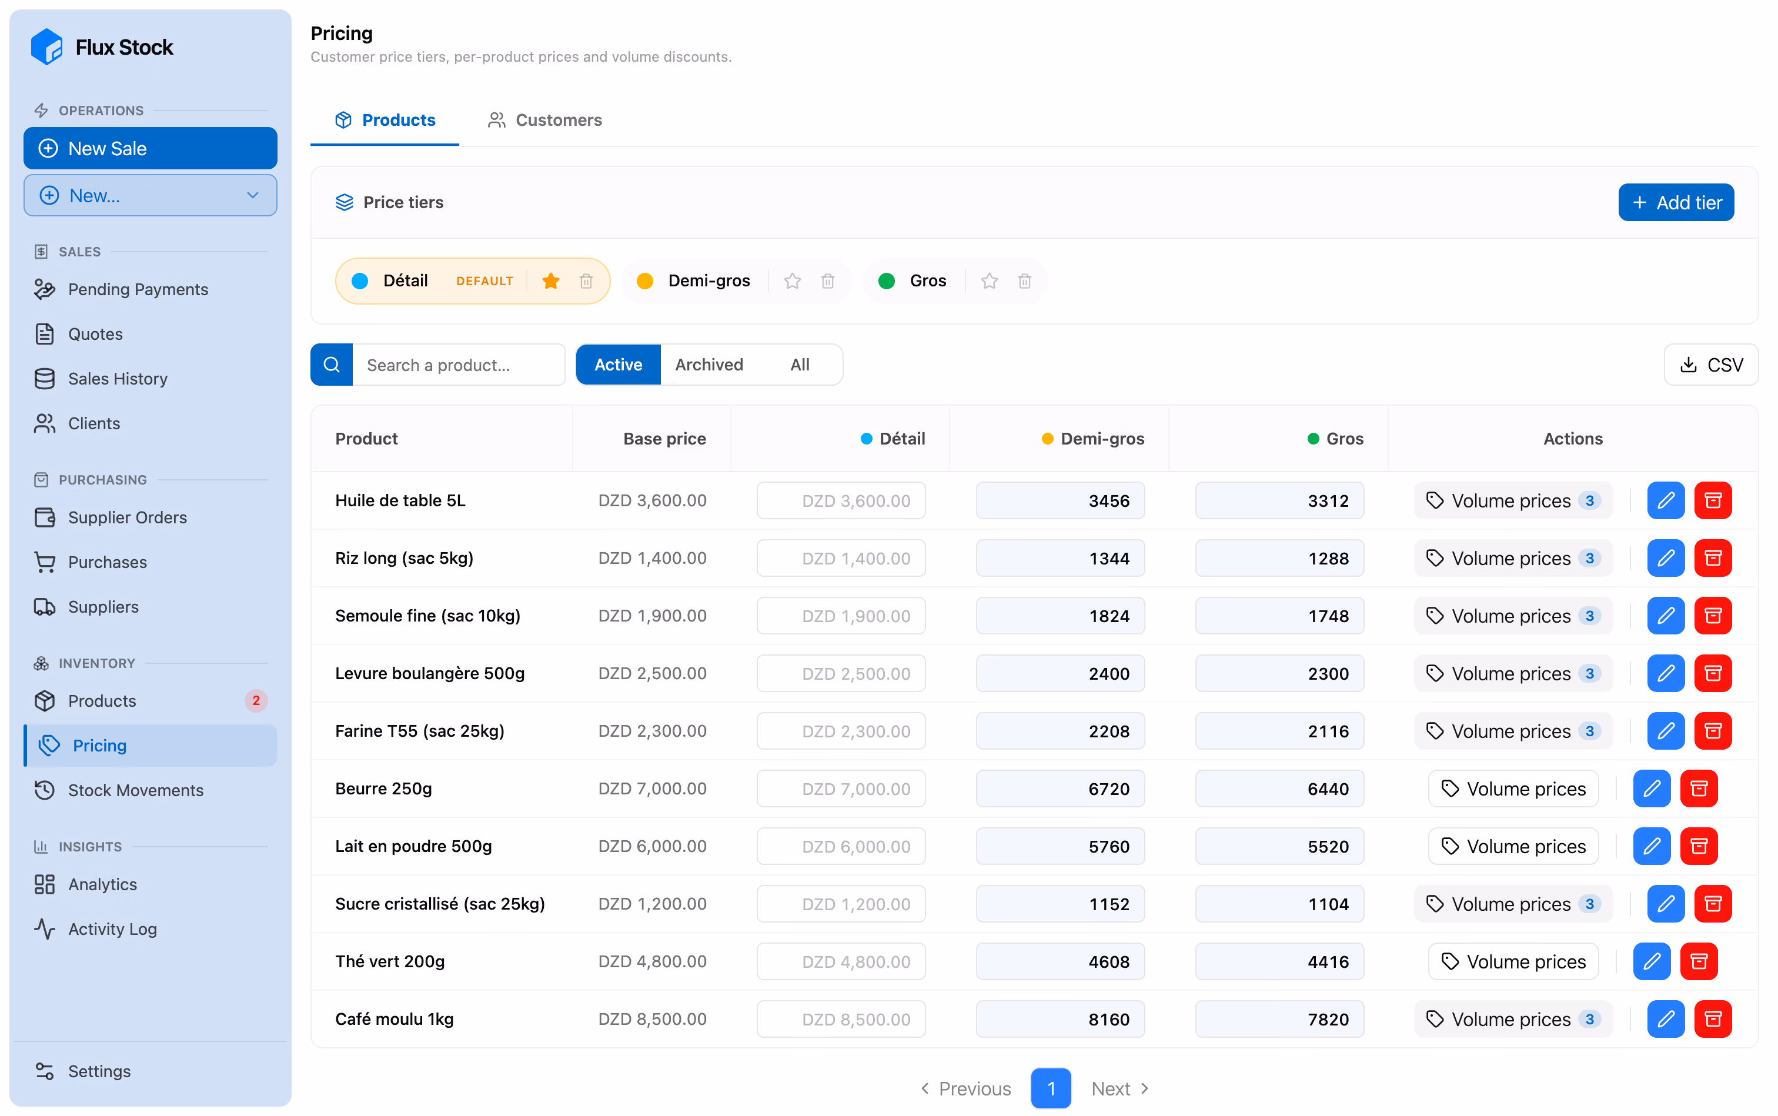Click Gros price 7820 for Café moulu
Screen dimensions: 1778x1116
(1279, 1018)
